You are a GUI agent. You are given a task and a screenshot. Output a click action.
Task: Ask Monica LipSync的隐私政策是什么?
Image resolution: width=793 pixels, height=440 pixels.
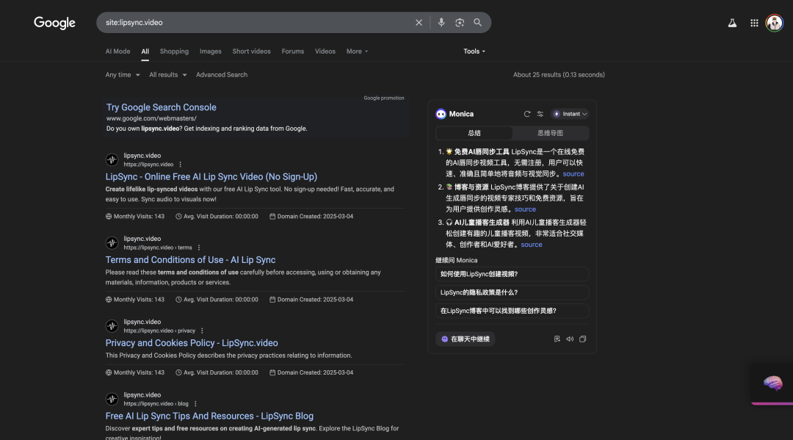(x=512, y=292)
